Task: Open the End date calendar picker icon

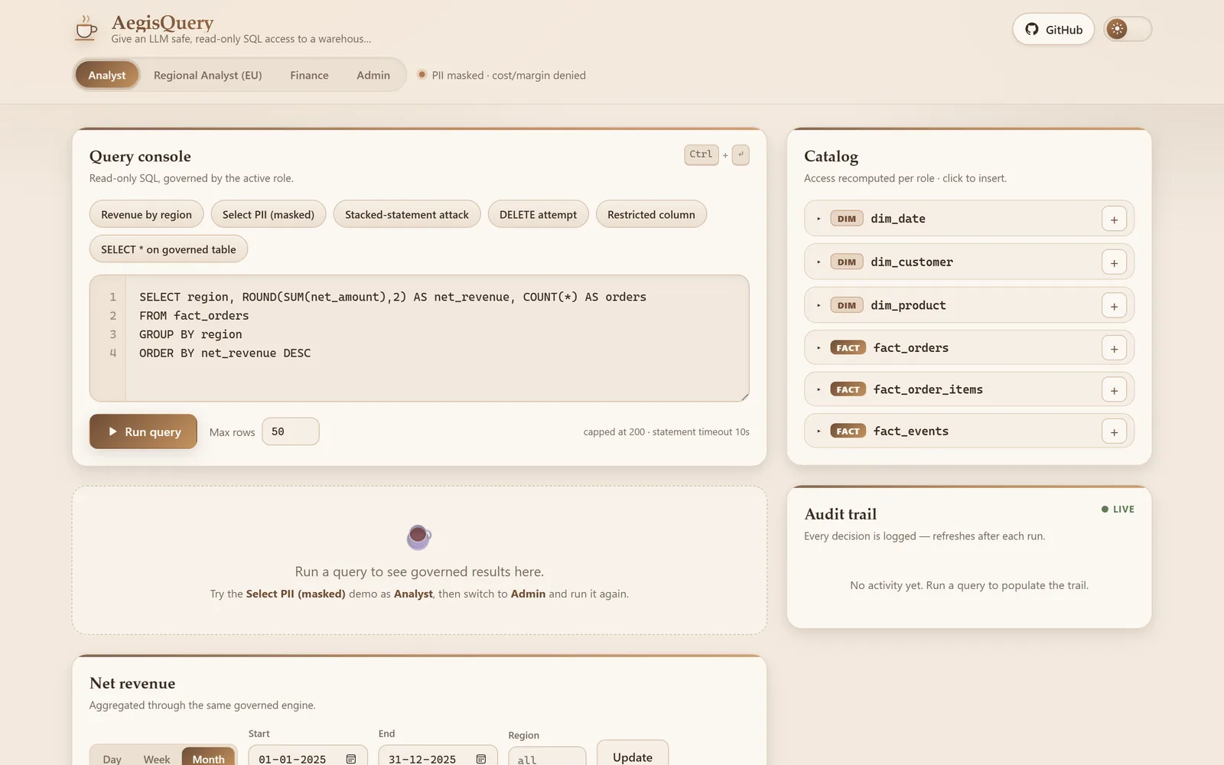Action: 481,759
